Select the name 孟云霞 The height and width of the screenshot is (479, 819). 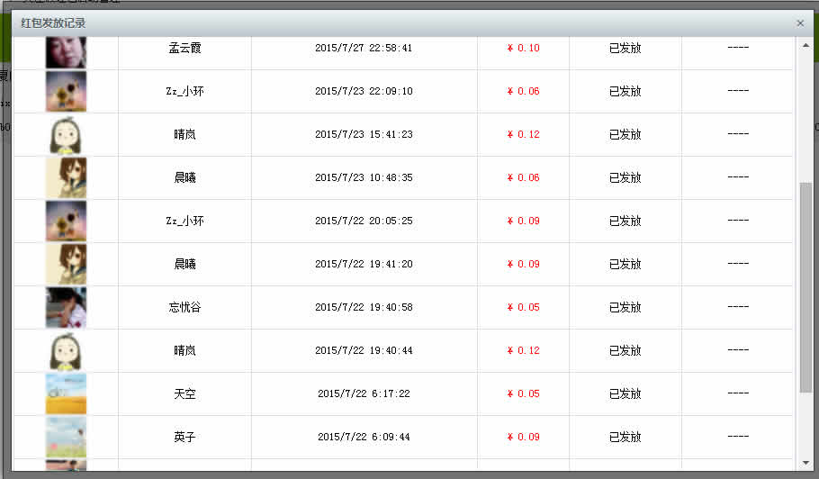point(184,48)
